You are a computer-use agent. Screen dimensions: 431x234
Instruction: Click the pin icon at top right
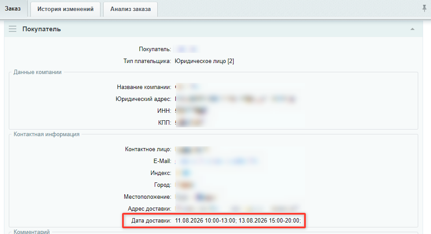424,8
